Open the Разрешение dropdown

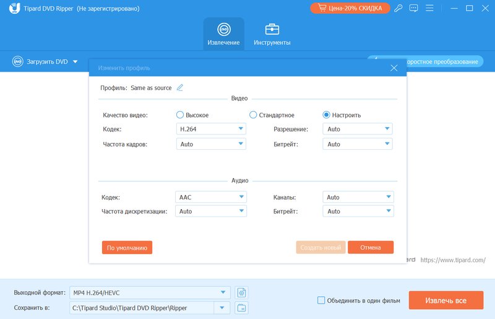click(358, 129)
